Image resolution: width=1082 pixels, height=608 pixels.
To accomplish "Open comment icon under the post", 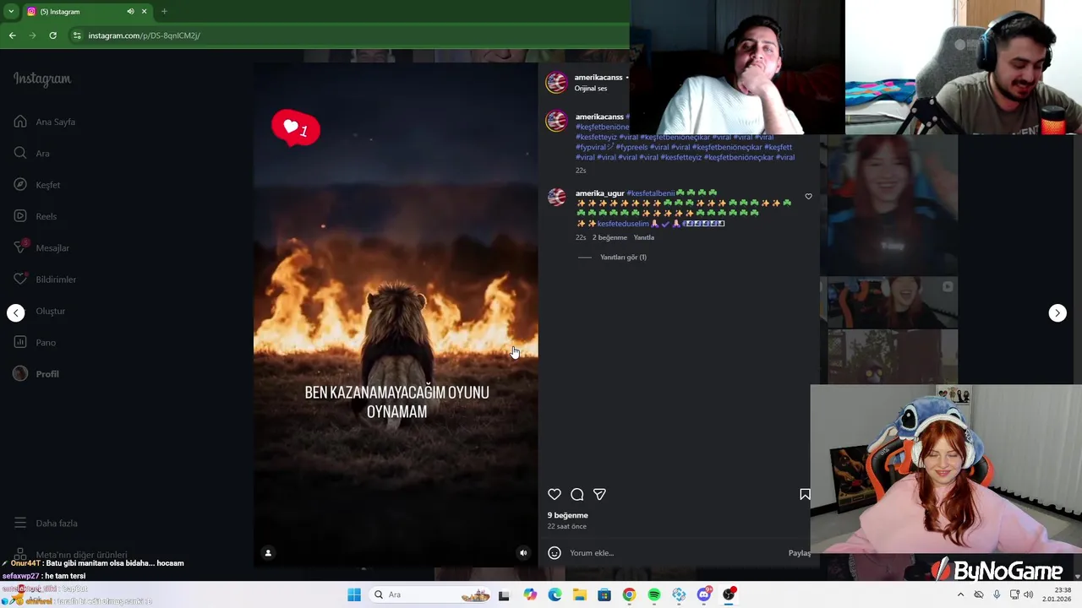I will (577, 494).
